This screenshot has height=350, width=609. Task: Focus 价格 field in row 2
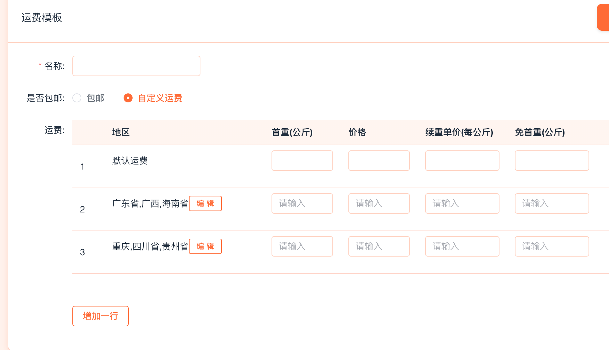coord(379,203)
